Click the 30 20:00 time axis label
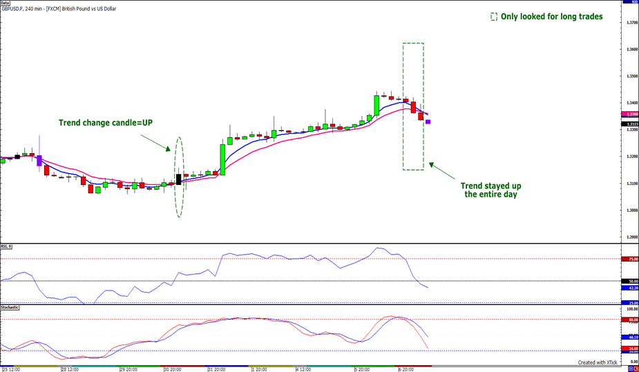This screenshot has width=639, height=372. 173,369
